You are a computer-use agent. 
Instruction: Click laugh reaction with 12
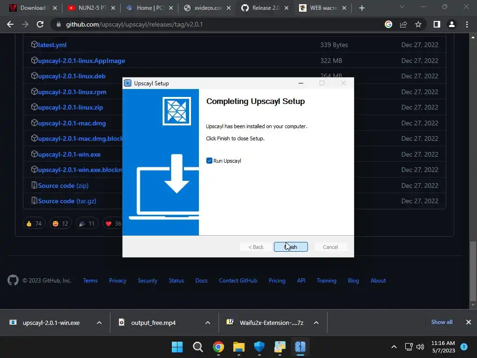pyautogui.click(x=61, y=223)
